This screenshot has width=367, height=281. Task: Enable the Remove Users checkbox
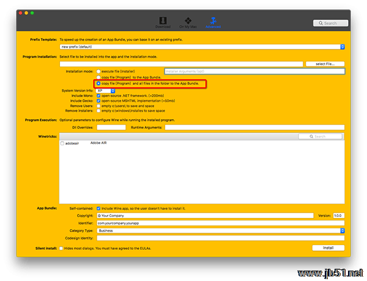click(x=98, y=106)
